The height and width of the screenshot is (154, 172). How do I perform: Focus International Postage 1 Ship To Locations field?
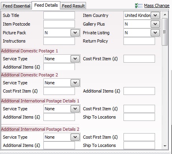click(x=139, y=117)
